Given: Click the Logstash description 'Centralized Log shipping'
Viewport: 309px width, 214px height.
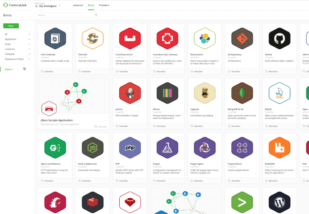Looking at the screenshot, I should 202,116.
